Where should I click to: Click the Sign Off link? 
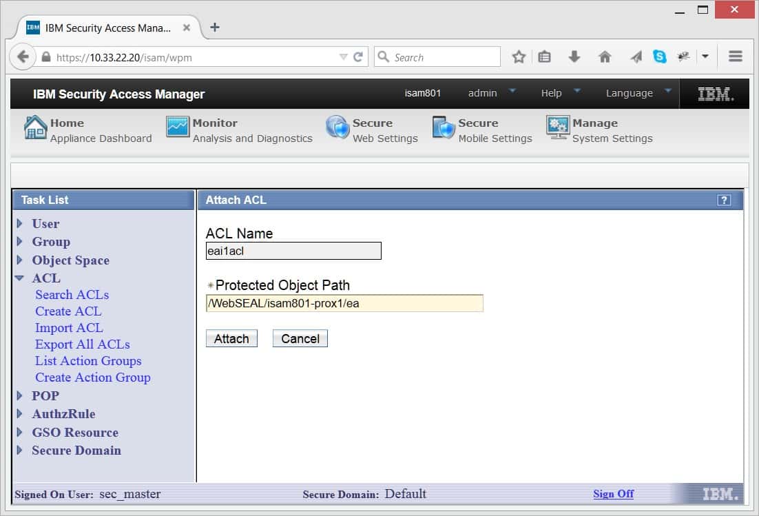[612, 494]
